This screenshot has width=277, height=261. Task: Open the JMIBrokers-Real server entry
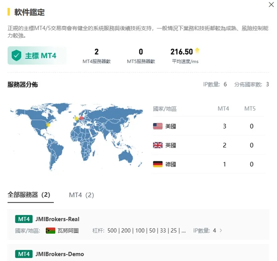pyautogui.click(x=138, y=225)
